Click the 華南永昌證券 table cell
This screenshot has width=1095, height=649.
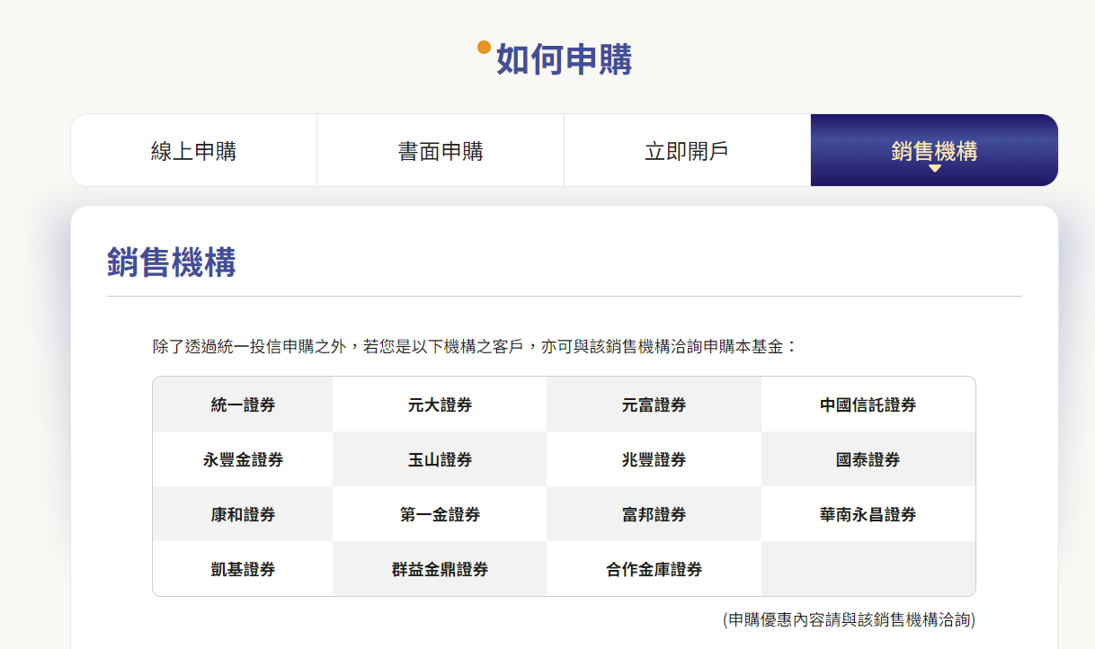868,514
